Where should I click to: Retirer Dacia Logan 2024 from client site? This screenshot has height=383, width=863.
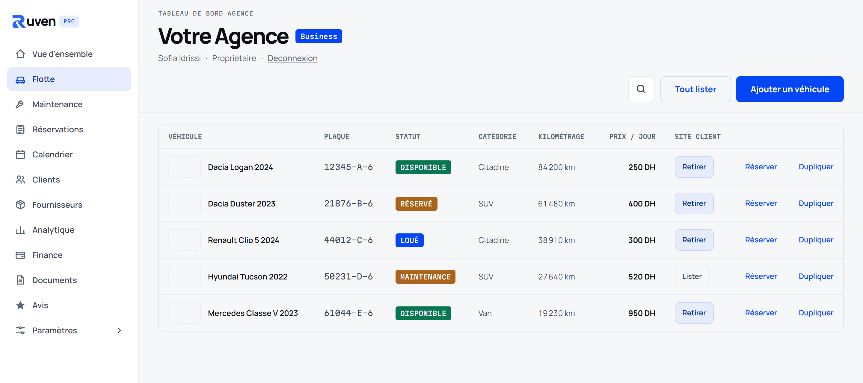tap(694, 167)
